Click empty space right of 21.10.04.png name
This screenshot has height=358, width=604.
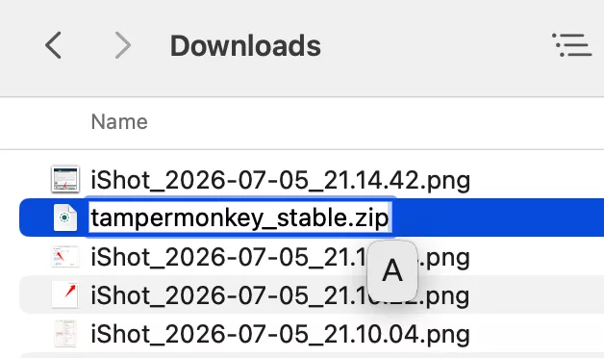(x=537, y=334)
